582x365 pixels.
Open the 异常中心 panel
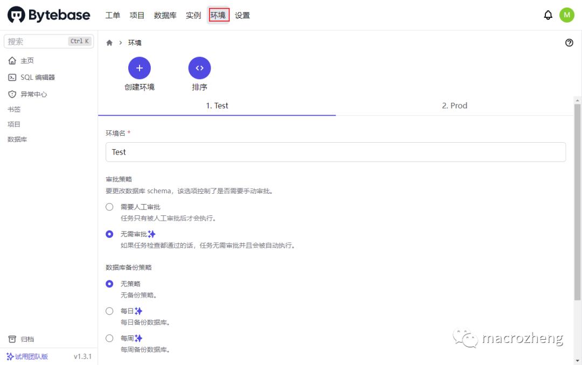[x=31, y=93]
